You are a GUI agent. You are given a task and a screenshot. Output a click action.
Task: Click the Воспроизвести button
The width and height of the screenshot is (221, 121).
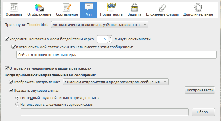(x=200, y=90)
